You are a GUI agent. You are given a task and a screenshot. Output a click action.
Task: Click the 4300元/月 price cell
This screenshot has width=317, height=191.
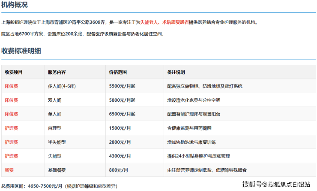(119, 156)
